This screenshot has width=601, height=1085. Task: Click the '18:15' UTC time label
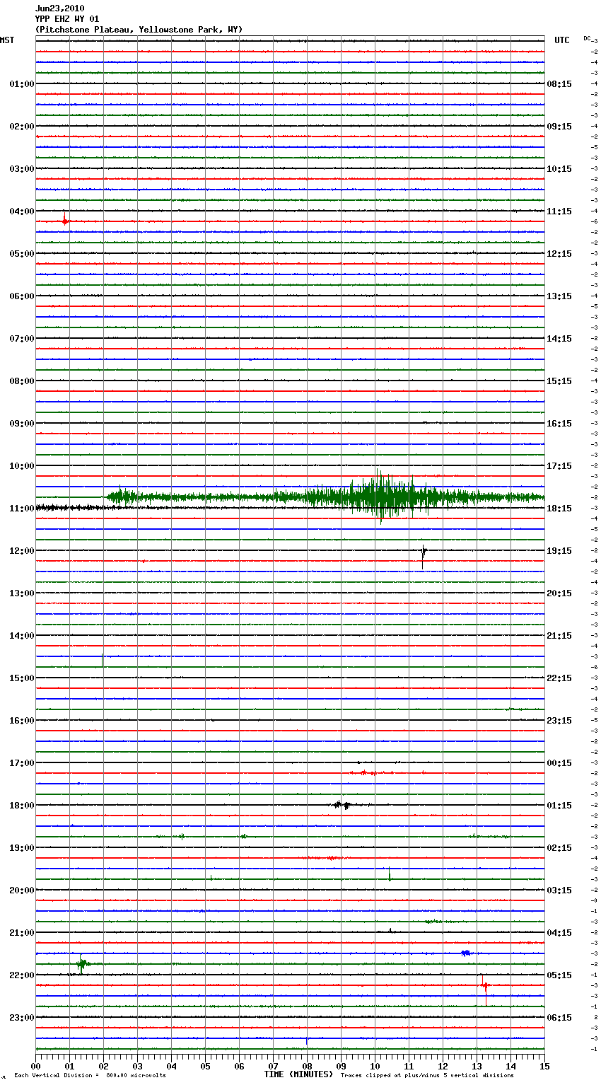point(559,509)
